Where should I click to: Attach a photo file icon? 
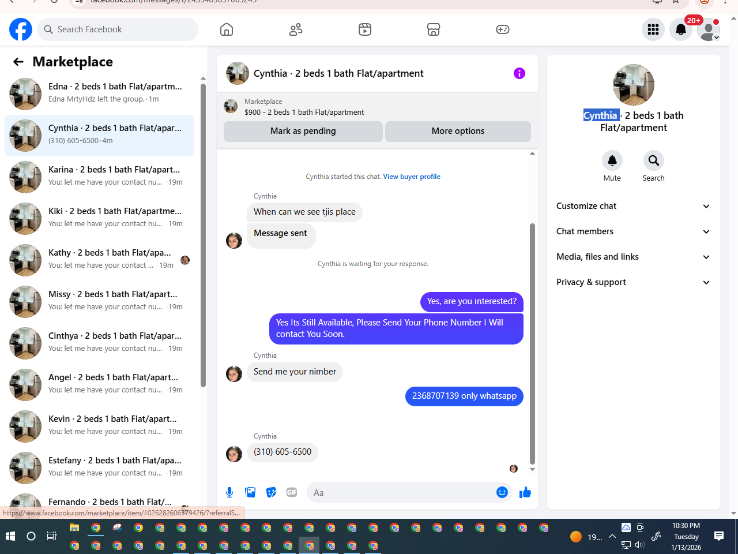[250, 492]
